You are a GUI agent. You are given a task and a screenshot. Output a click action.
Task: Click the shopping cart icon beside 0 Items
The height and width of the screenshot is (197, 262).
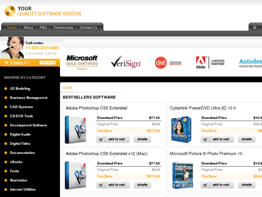click(x=6, y=63)
